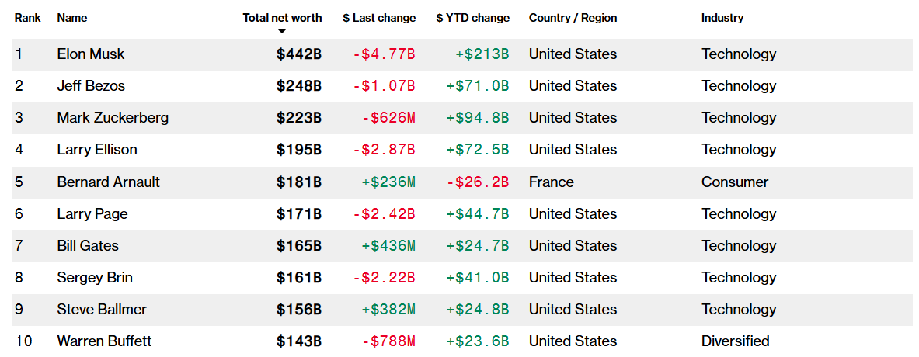Click Elon Musk's $442B net worth
Image resolution: width=919 pixels, height=357 pixels.
click(299, 54)
